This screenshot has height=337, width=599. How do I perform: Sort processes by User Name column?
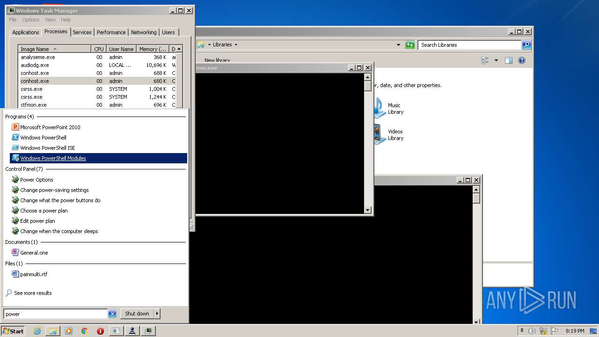[121, 49]
